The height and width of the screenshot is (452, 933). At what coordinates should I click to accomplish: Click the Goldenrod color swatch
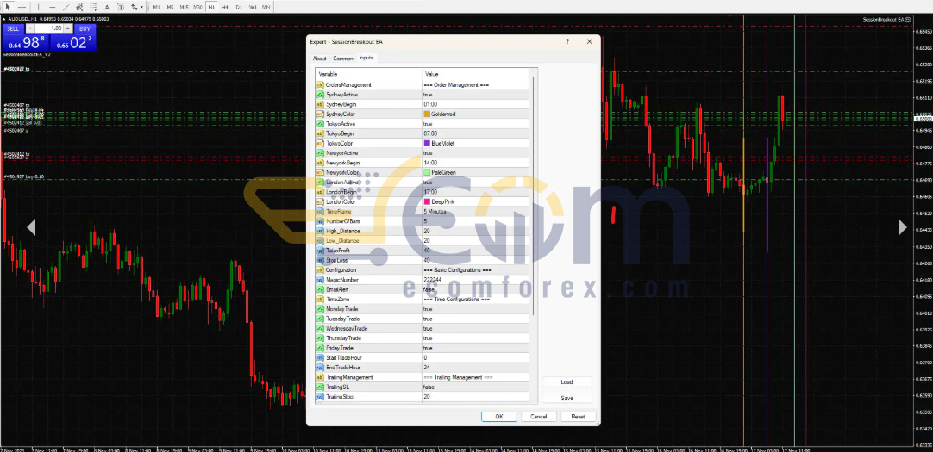[x=427, y=114]
